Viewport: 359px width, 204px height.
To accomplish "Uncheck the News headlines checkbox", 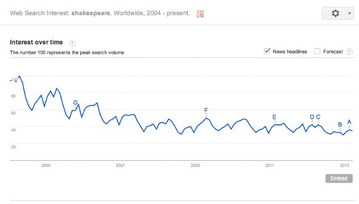I will click(x=267, y=51).
